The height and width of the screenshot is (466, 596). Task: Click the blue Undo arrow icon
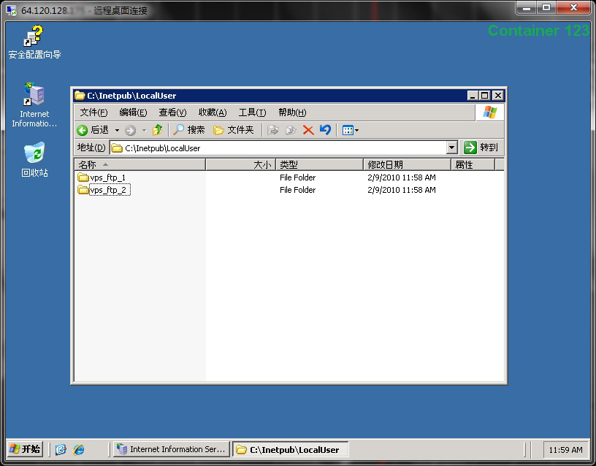pos(326,130)
